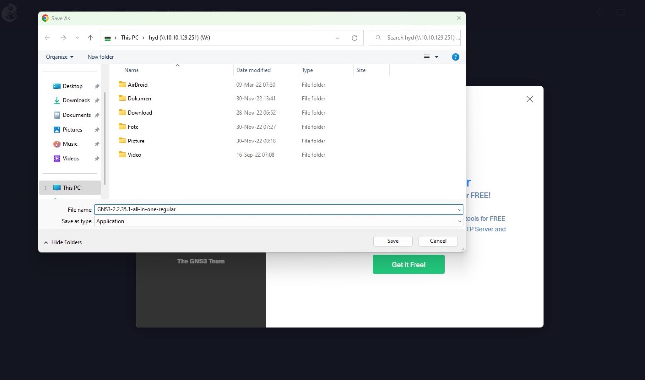Close the GNS3 popup with X
The image size is (645, 380).
click(530, 99)
